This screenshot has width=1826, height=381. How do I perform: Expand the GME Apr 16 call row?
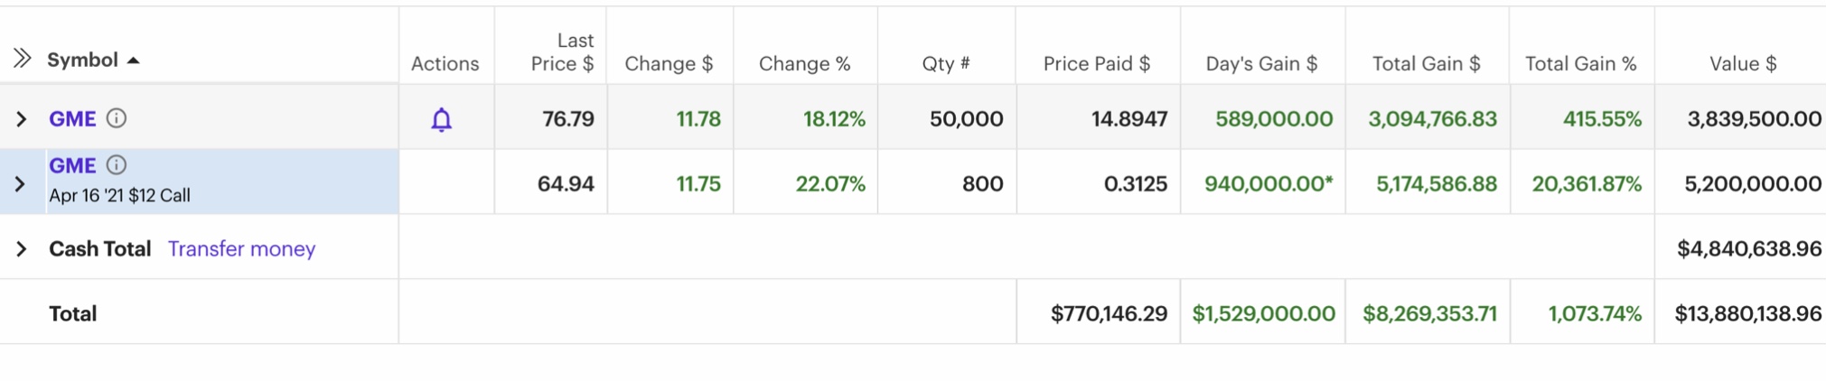[x=22, y=184]
